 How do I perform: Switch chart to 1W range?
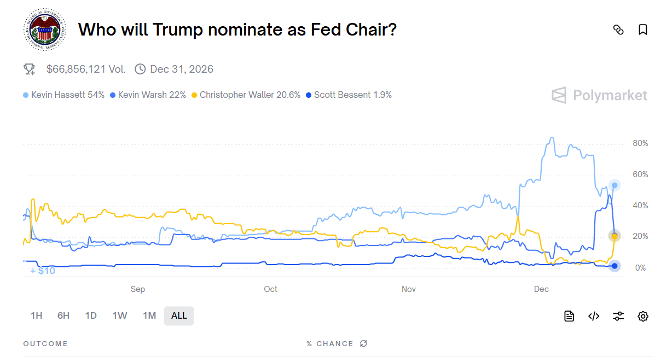point(120,315)
